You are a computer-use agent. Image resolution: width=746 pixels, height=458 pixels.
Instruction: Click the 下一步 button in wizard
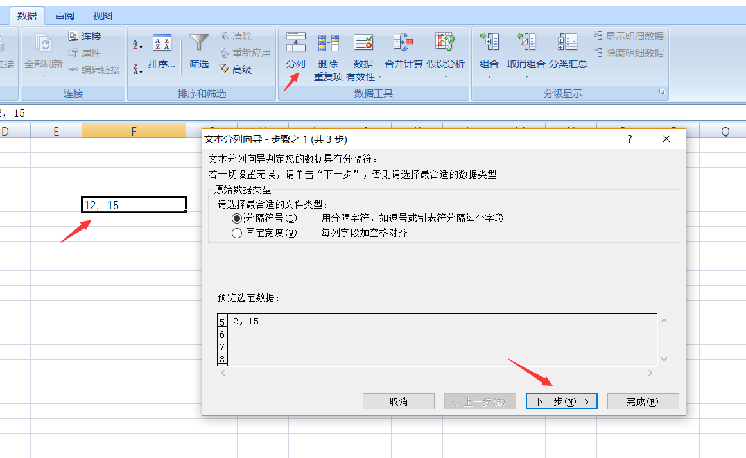pyautogui.click(x=561, y=401)
